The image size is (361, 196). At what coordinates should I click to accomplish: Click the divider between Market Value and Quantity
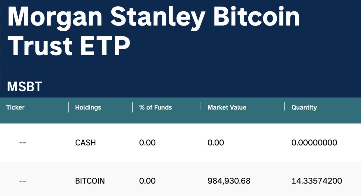[285, 107]
